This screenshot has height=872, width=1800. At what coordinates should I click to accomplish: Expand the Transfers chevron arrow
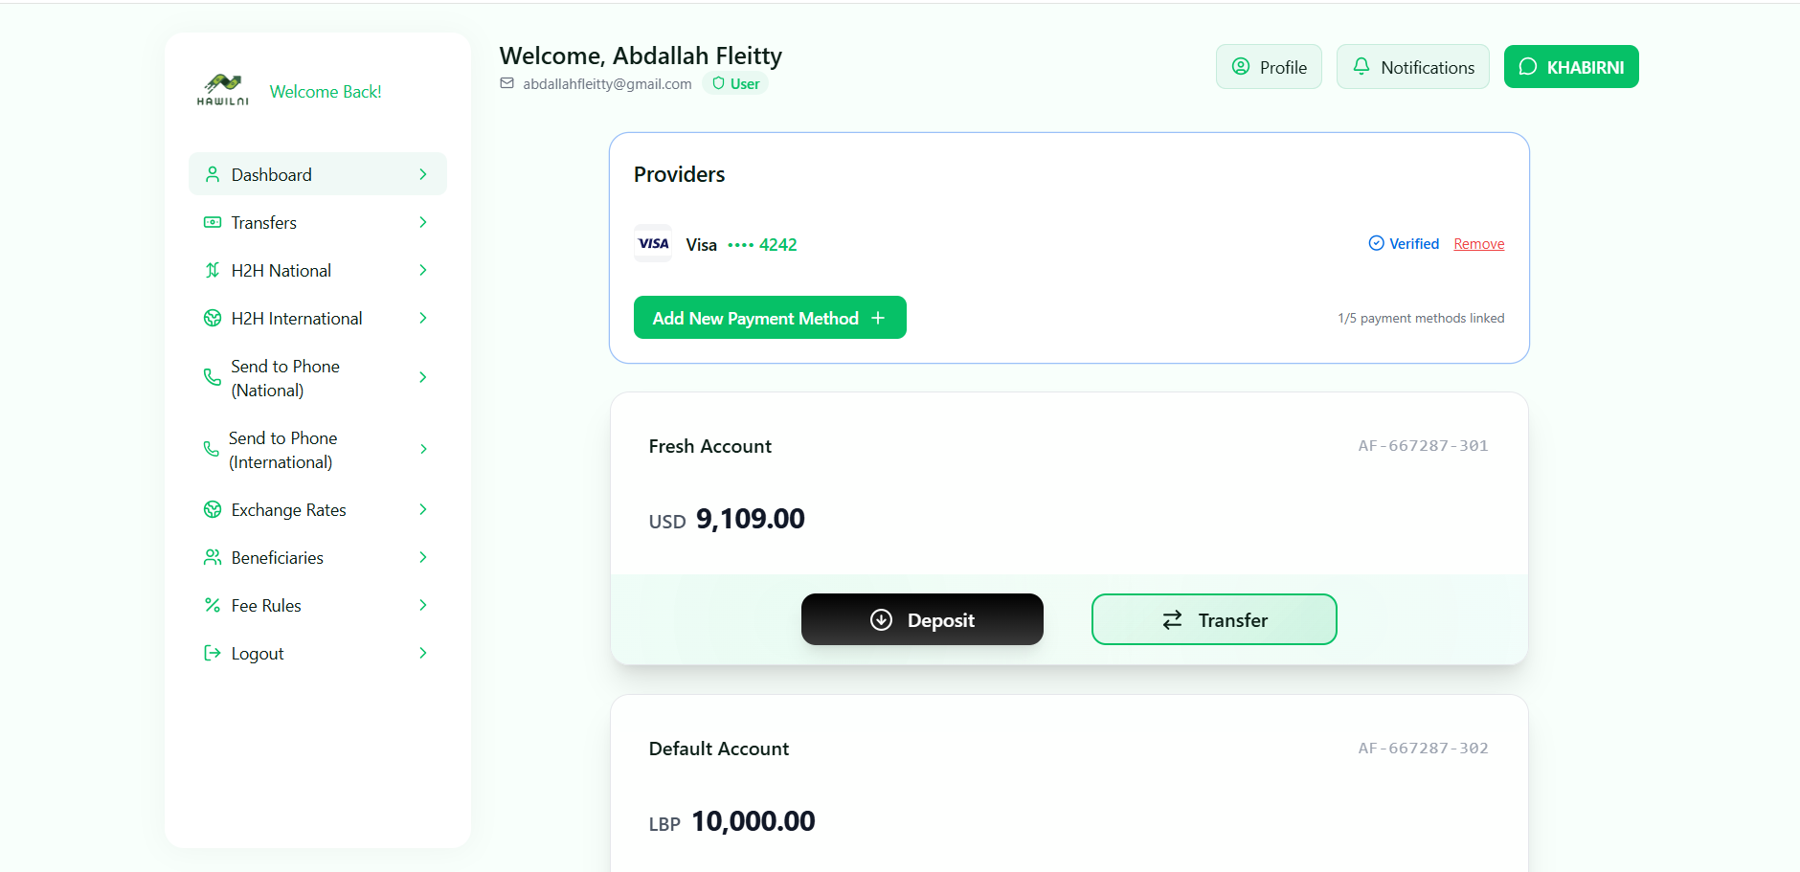(x=423, y=223)
